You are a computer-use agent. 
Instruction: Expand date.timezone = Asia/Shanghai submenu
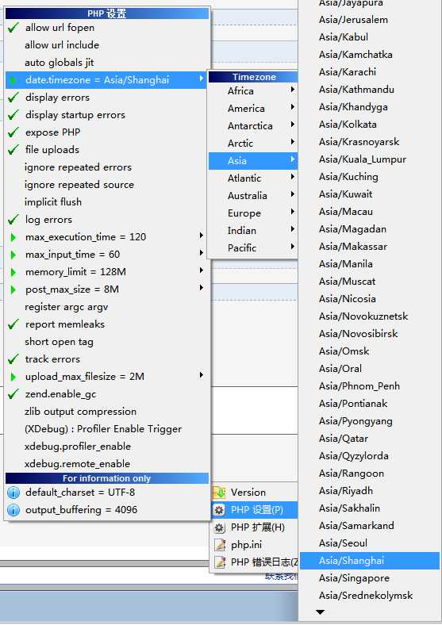tap(107, 80)
